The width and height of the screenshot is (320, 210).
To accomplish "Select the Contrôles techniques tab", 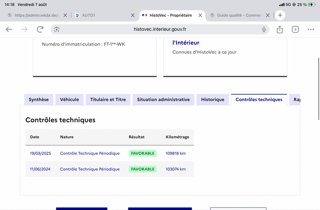I will pos(259,100).
